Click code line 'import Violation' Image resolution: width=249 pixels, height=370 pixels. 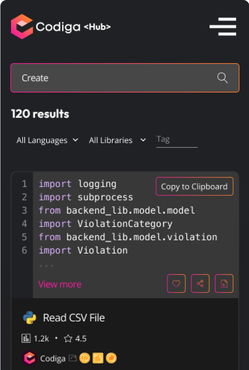(83, 250)
